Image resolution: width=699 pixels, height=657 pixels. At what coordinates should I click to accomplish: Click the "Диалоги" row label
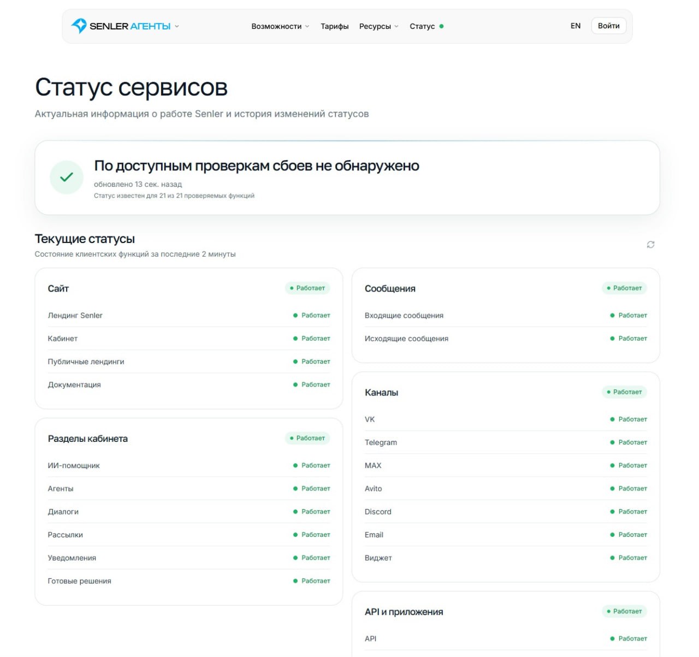point(63,512)
